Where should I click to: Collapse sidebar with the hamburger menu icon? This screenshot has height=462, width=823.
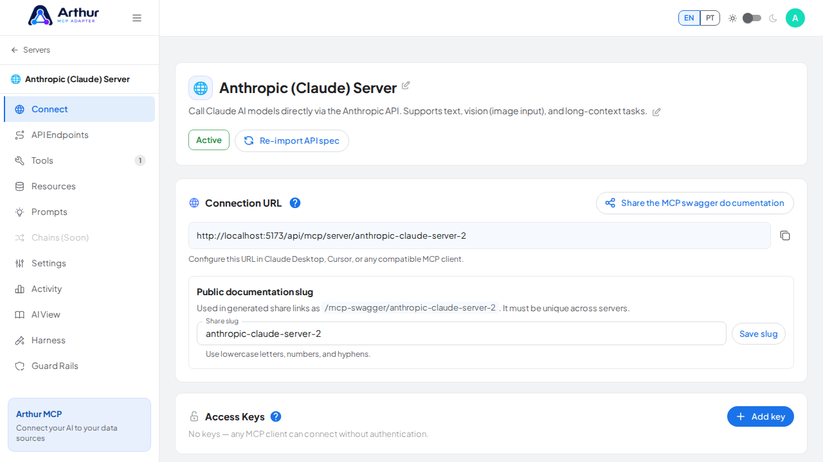coord(137,18)
